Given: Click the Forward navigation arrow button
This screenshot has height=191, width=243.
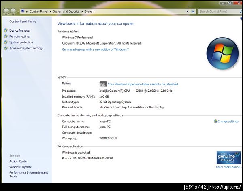Looking at the screenshot, I should 13,11.
